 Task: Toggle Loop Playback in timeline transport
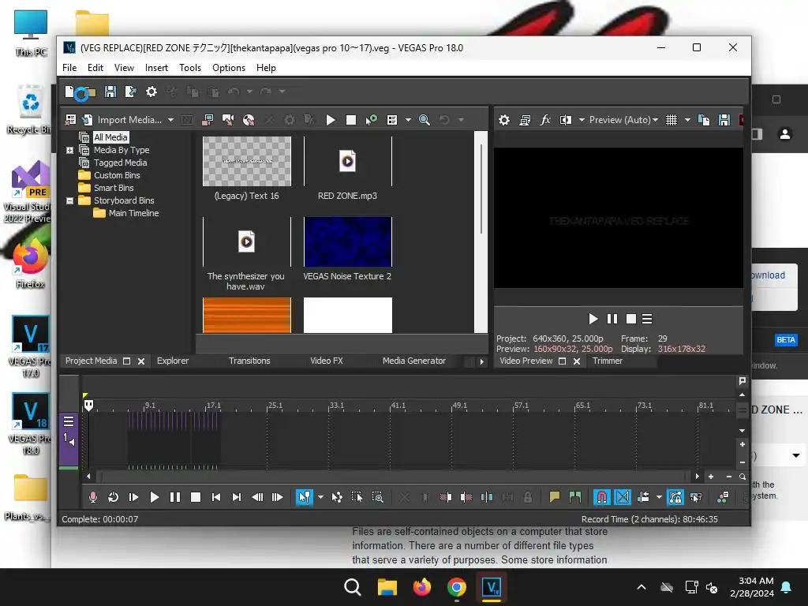click(113, 497)
